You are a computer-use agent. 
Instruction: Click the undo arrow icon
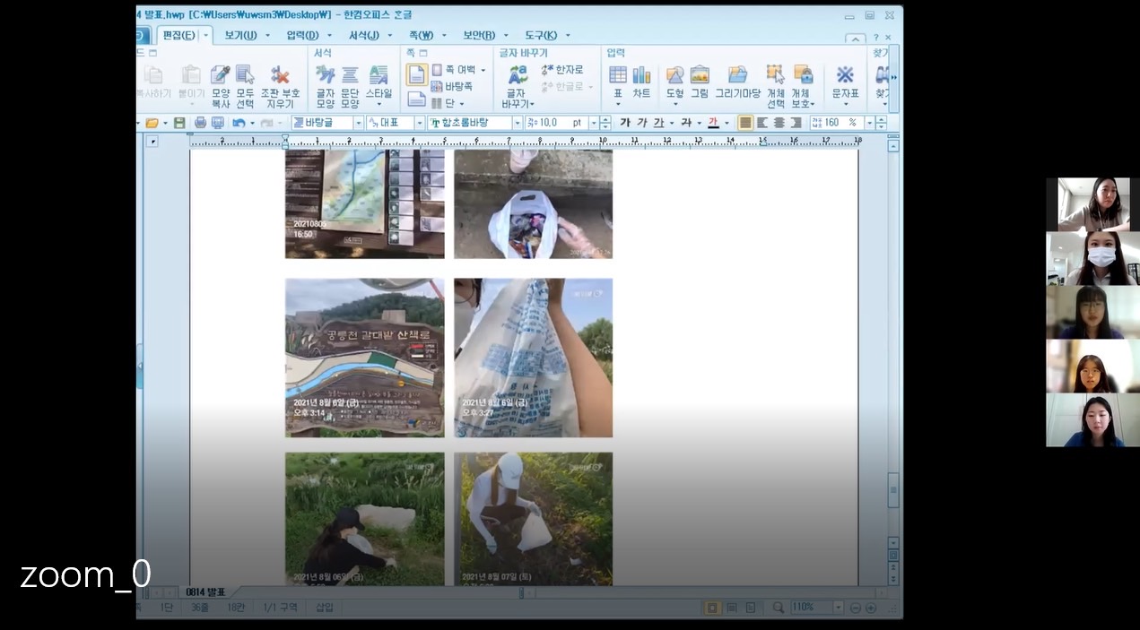point(239,123)
